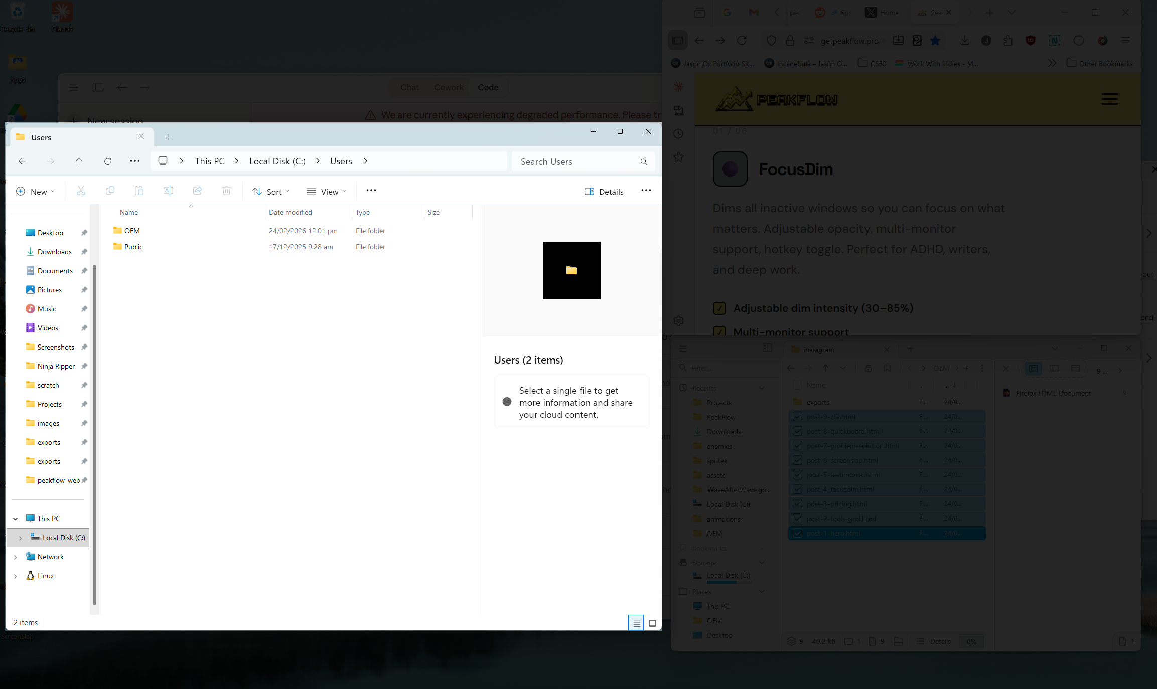Click the Rename icon in toolbar
Image resolution: width=1157 pixels, height=689 pixels.
(168, 191)
